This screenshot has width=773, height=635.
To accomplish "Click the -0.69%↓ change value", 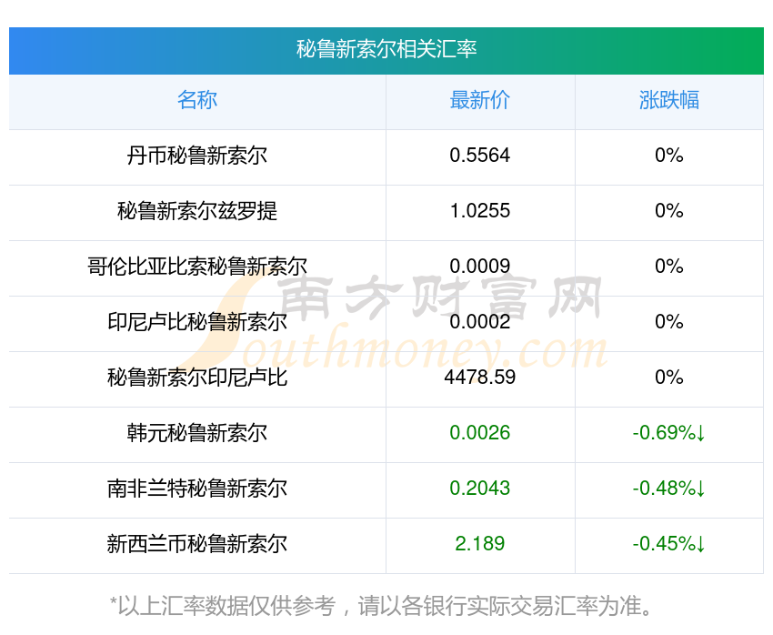I will point(669,433).
